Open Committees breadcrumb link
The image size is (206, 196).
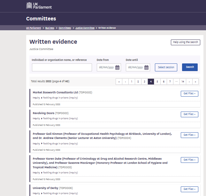pos(65,28)
